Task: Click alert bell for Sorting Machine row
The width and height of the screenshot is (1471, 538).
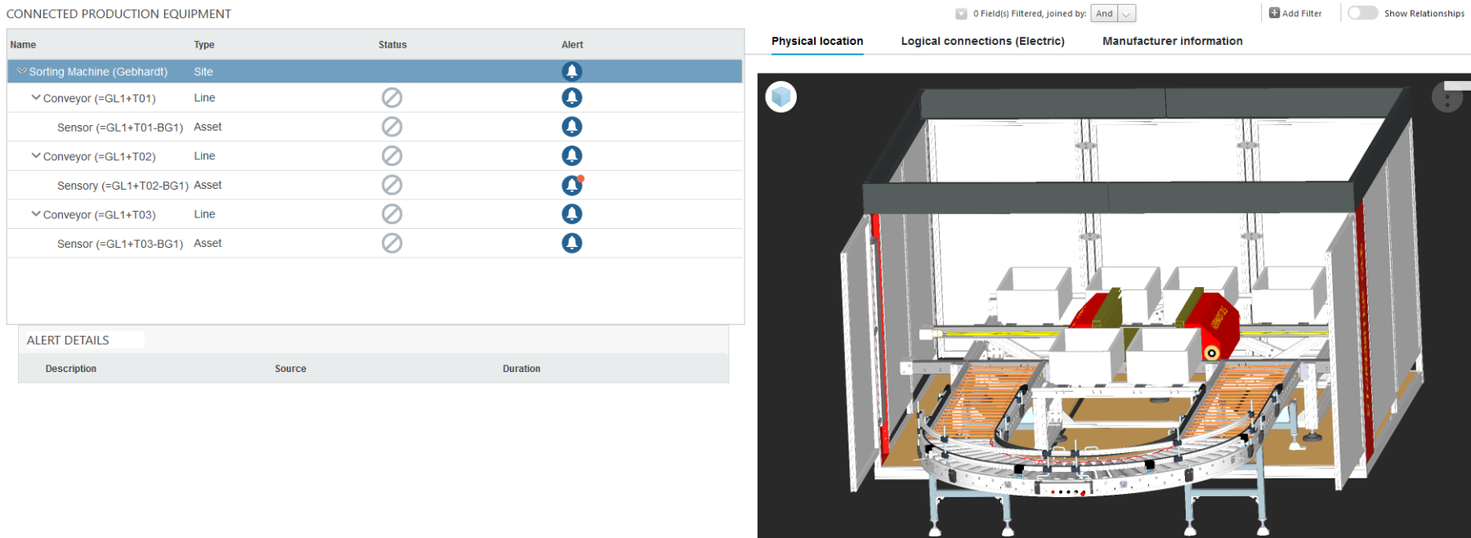Action: [x=572, y=71]
